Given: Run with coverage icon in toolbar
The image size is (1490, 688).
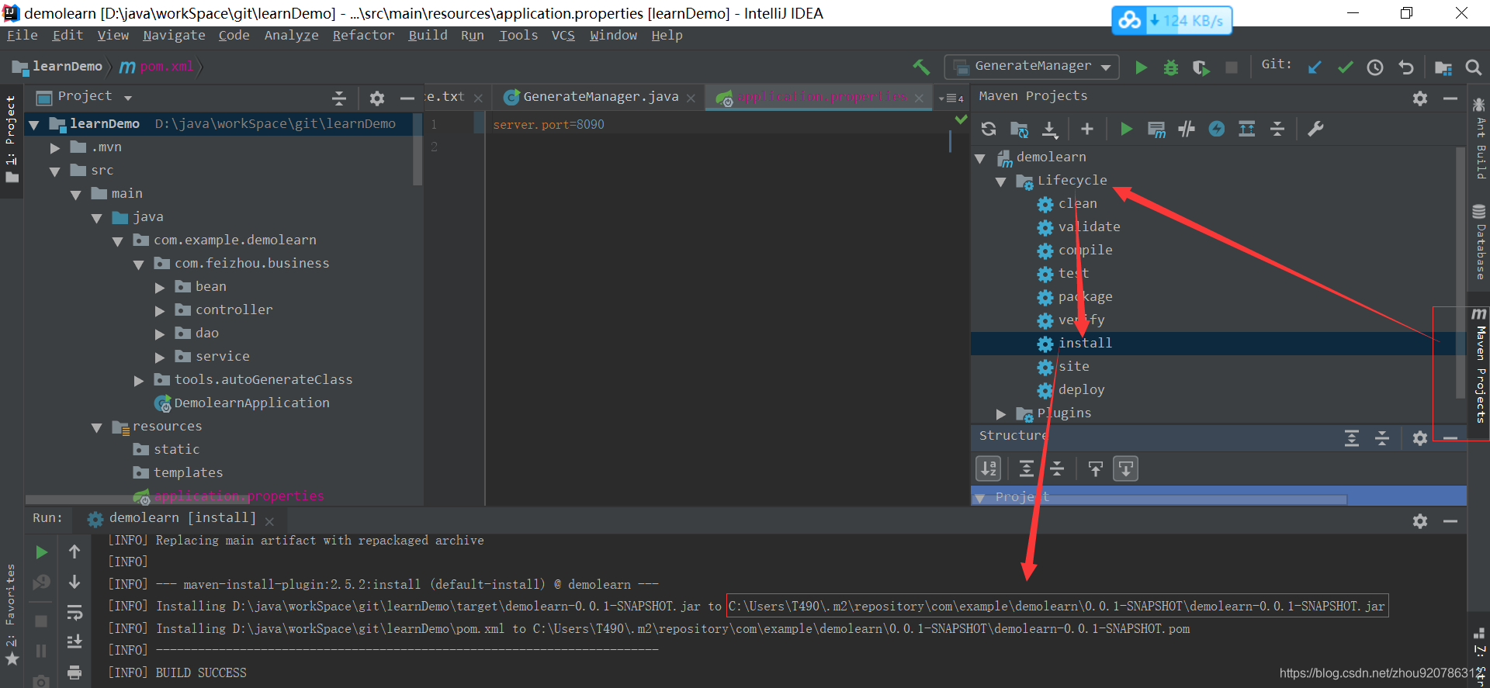Looking at the screenshot, I should (1201, 67).
